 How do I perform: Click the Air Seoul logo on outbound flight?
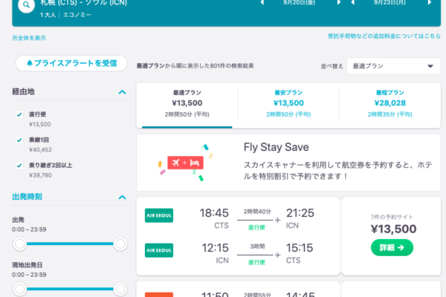(x=159, y=215)
